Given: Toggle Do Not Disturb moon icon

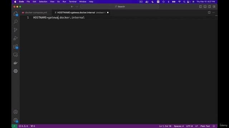Looking at the screenshot, I should 153,1.
